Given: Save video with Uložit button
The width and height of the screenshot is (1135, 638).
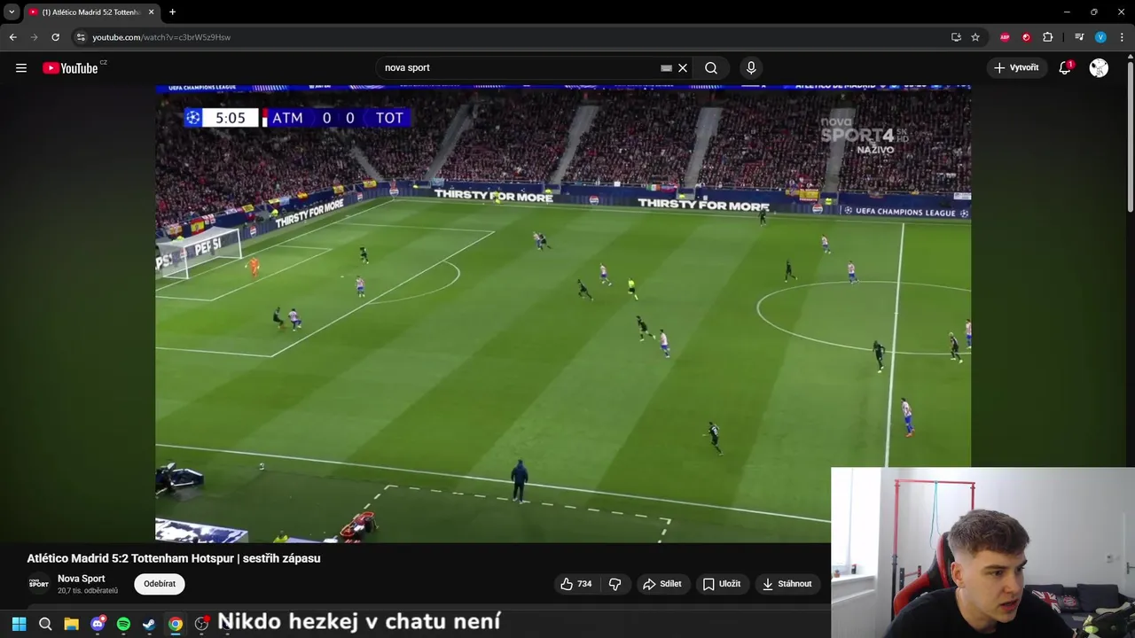Looking at the screenshot, I should pos(722,584).
